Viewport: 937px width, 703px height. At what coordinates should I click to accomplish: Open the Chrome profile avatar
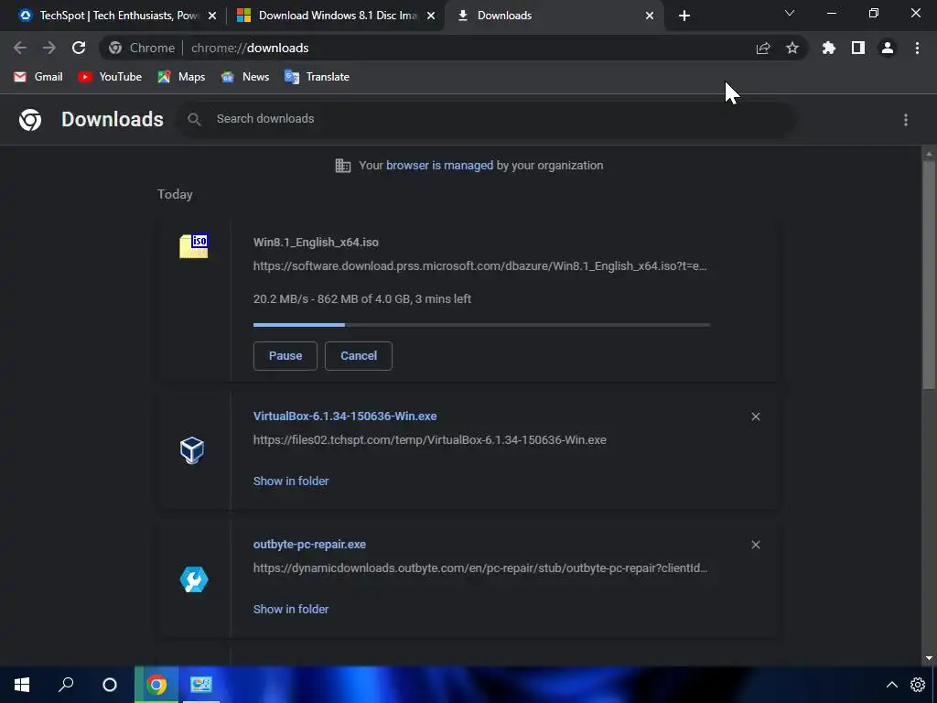[888, 48]
